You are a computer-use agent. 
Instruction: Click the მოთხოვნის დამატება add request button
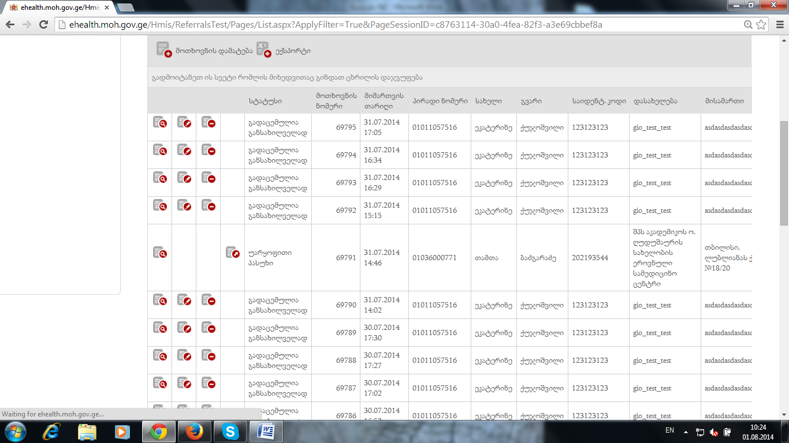205,50
